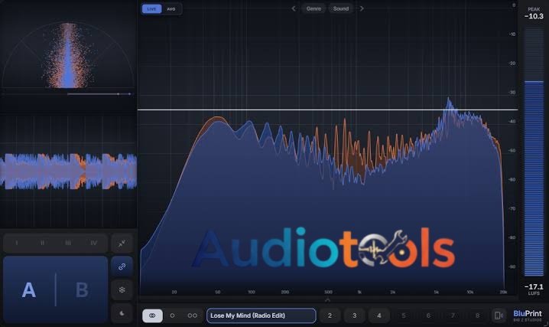
Task: Click the snowflake freeze icon
Action: tap(122, 289)
